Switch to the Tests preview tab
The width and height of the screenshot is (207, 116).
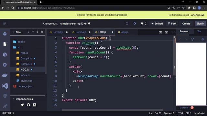pos(199,32)
